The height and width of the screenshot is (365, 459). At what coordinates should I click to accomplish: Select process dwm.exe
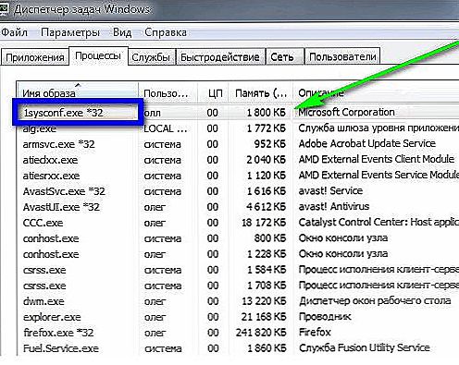43,301
